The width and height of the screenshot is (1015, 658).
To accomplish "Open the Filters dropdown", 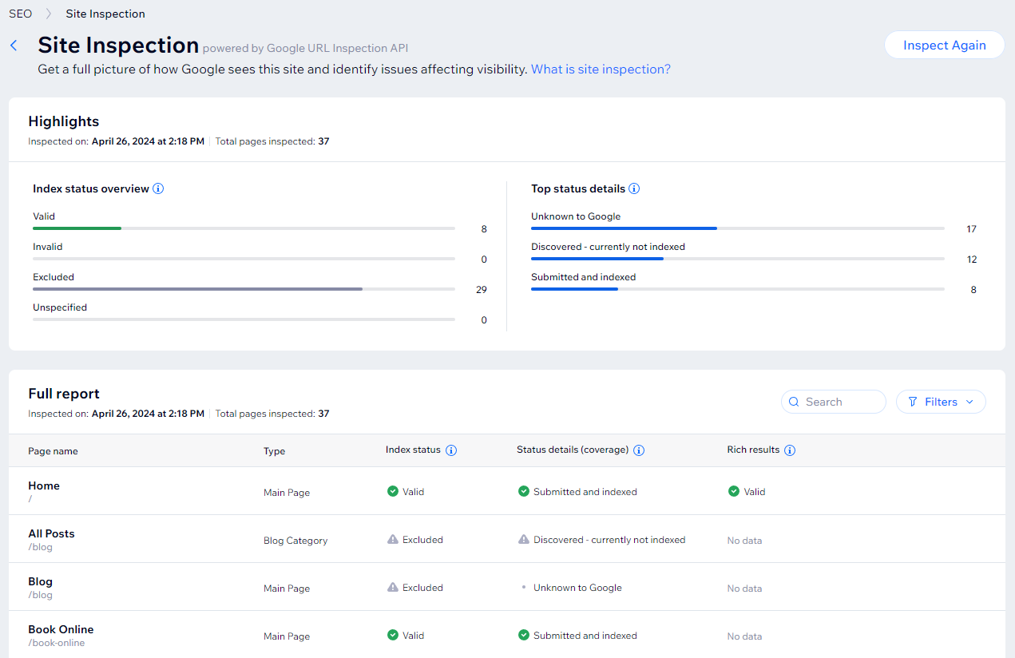I will tap(941, 402).
